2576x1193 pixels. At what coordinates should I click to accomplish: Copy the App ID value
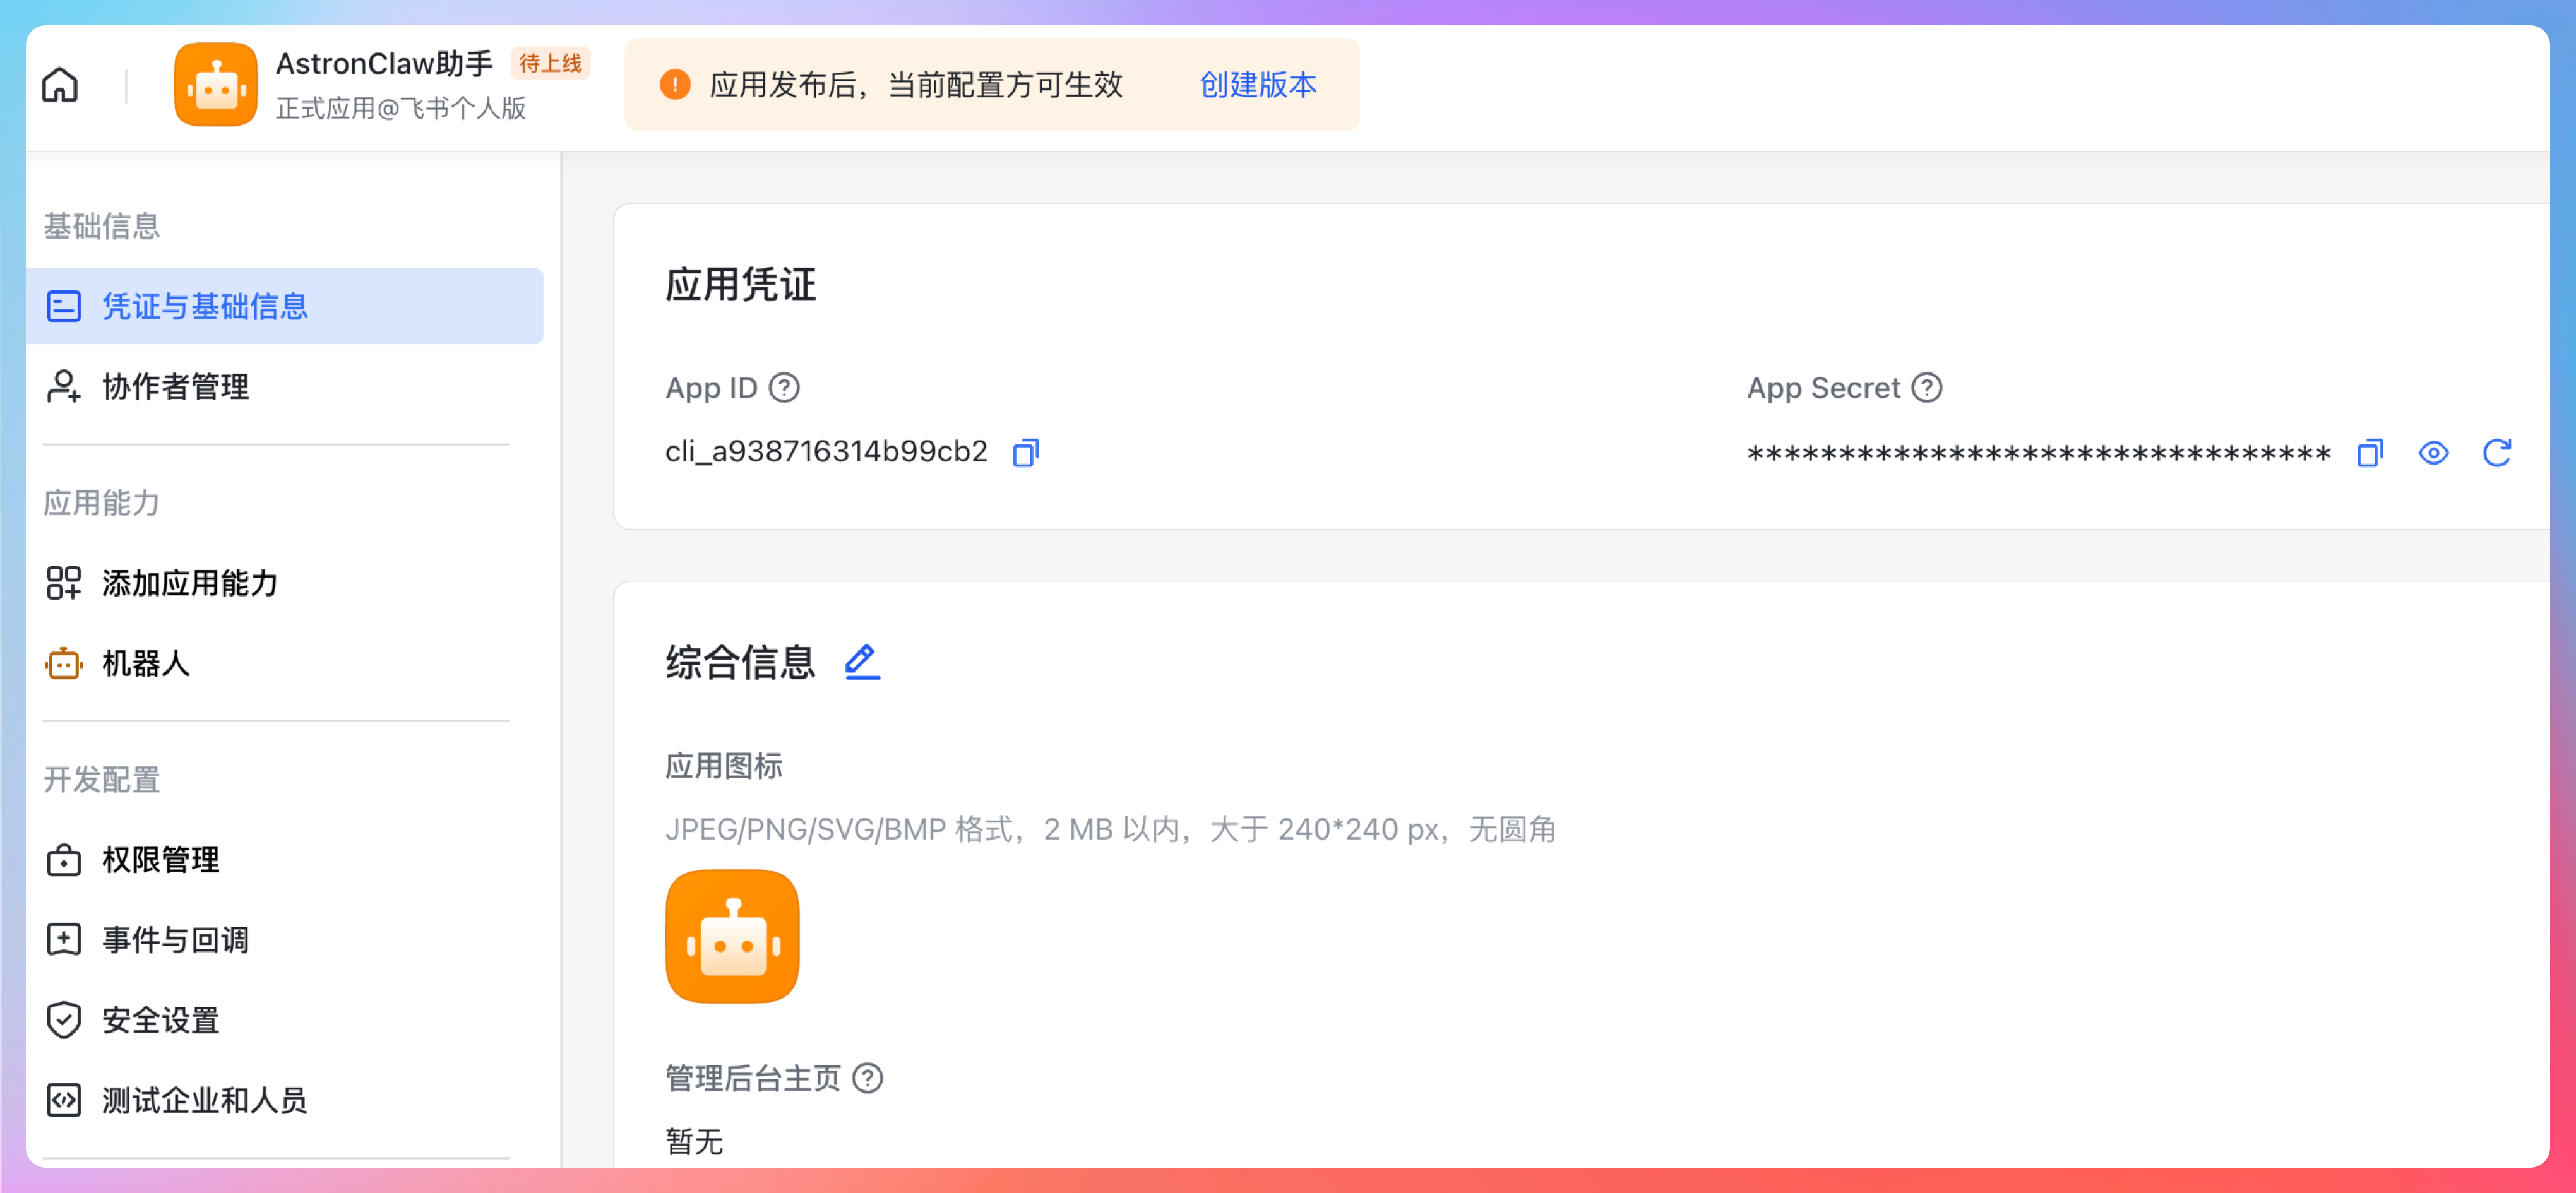(x=1025, y=453)
